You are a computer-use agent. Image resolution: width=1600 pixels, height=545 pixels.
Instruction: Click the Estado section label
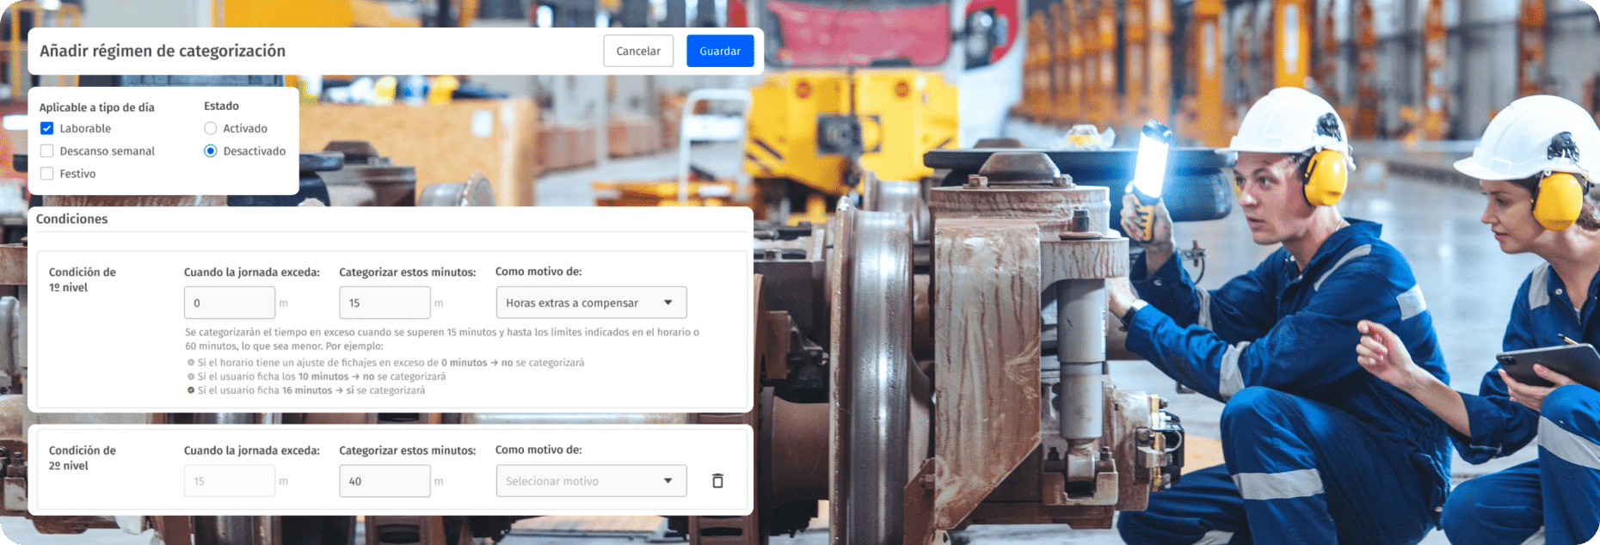(221, 106)
